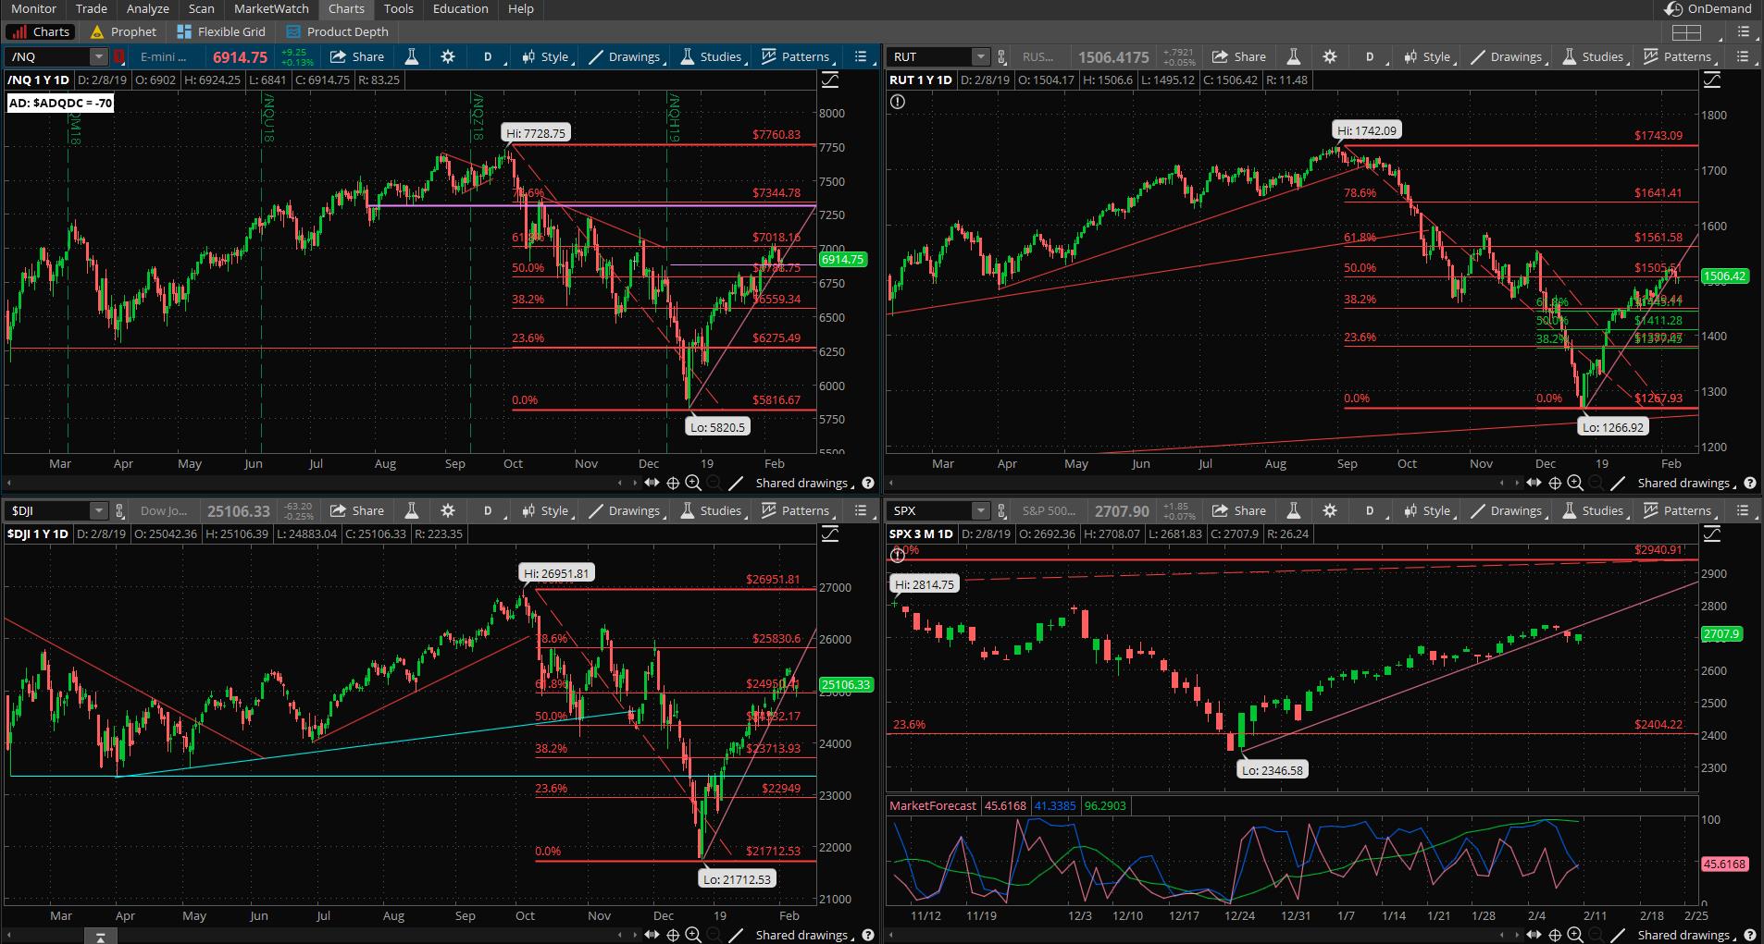Click the help question mark under RUT chart

coord(1750,483)
